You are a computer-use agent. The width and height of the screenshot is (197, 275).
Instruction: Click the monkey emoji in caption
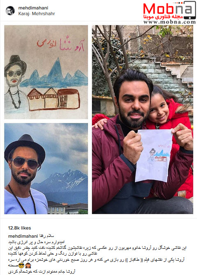[x=28, y=266]
